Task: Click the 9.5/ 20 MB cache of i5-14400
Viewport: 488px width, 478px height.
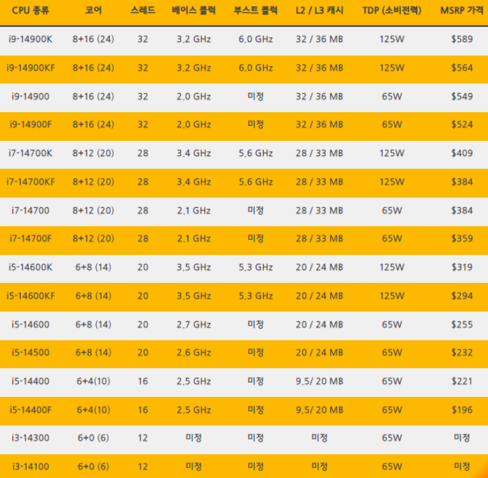Action: 320,381
